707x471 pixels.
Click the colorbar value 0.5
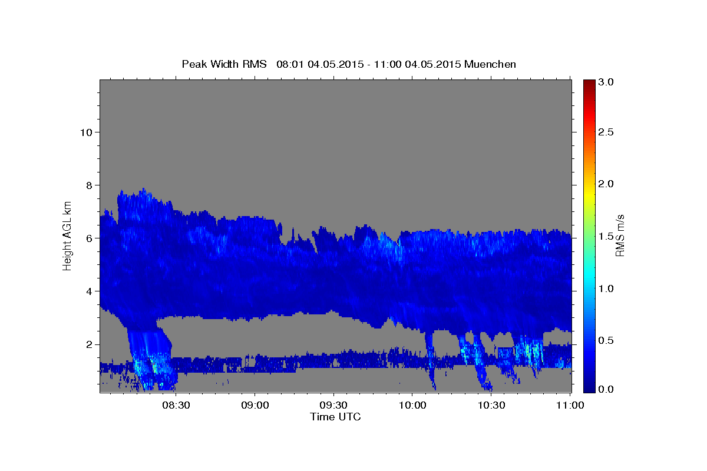pos(607,340)
